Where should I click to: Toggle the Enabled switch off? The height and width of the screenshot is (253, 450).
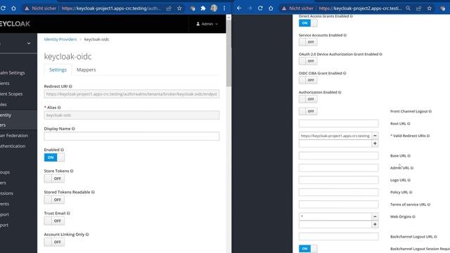click(54, 157)
